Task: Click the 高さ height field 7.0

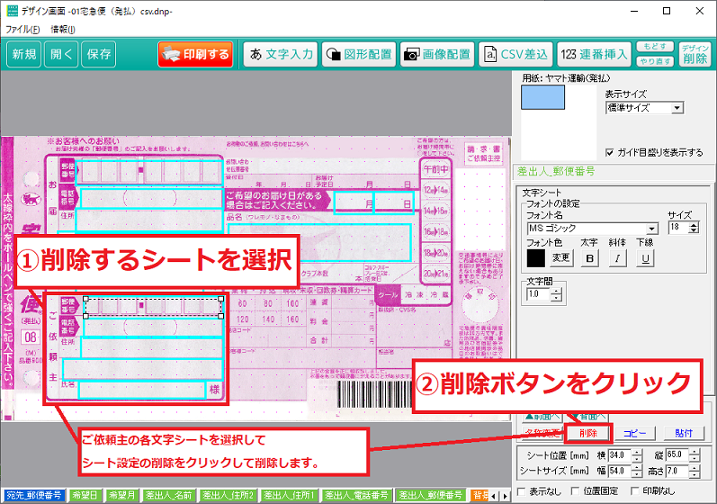Action: pos(677,471)
